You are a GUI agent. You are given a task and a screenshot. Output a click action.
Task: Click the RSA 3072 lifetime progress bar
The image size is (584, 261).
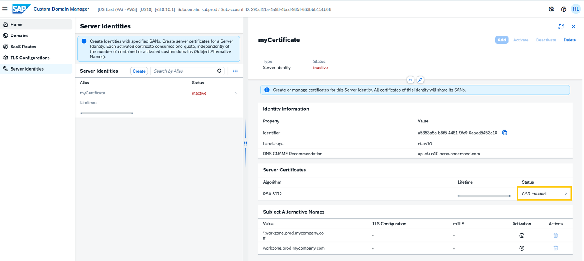(x=484, y=196)
